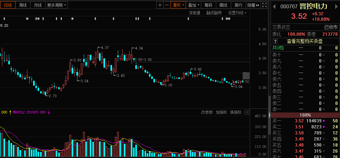Collapse the quote side panel with arrow handle
This screenshot has width=340, height=158.
point(270,115)
